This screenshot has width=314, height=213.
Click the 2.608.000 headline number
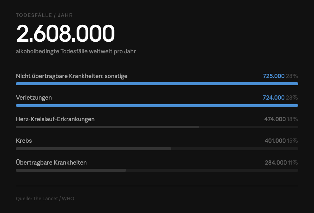click(x=65, y=33)
